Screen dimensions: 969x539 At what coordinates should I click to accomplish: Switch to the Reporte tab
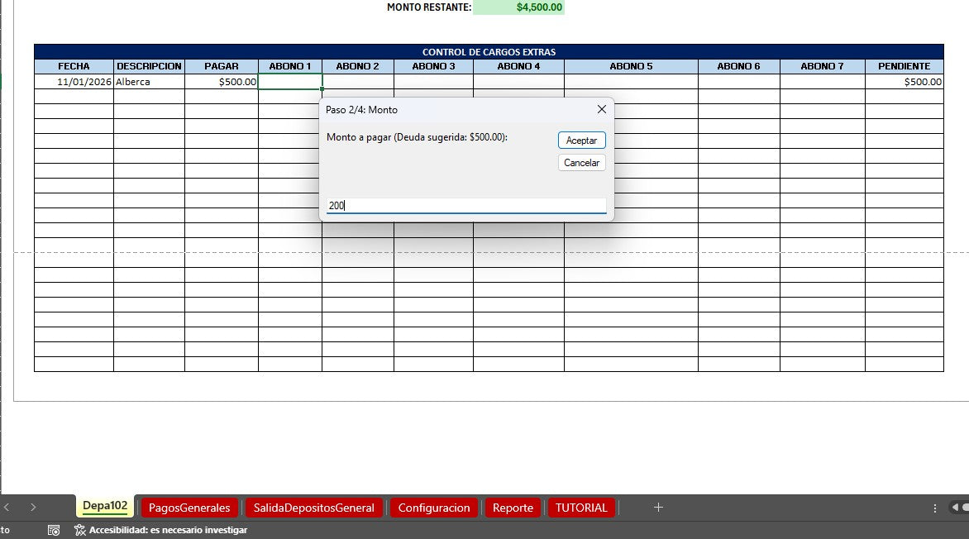(x=512, y=507)
